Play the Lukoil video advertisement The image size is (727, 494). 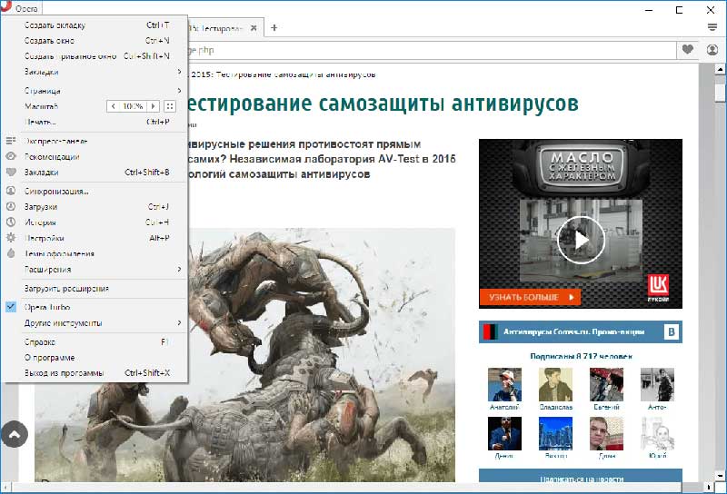(x=580, y=240)
